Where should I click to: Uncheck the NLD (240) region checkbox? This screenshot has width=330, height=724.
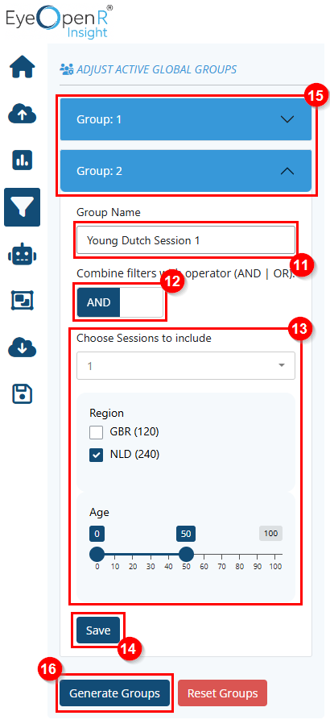pos(97,456)
